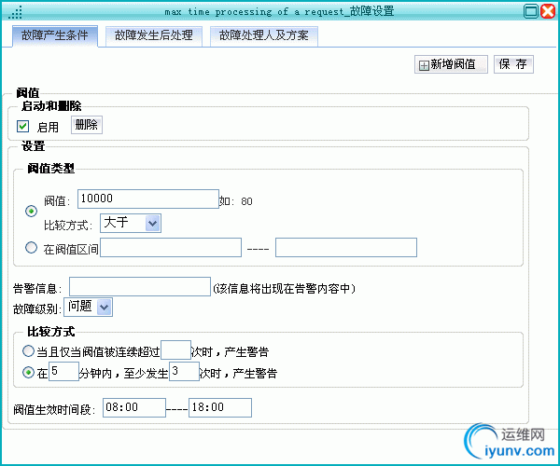Click the upper bound field of 在阀值区间
The image size is (560, 466).
[x=346, y=247]
